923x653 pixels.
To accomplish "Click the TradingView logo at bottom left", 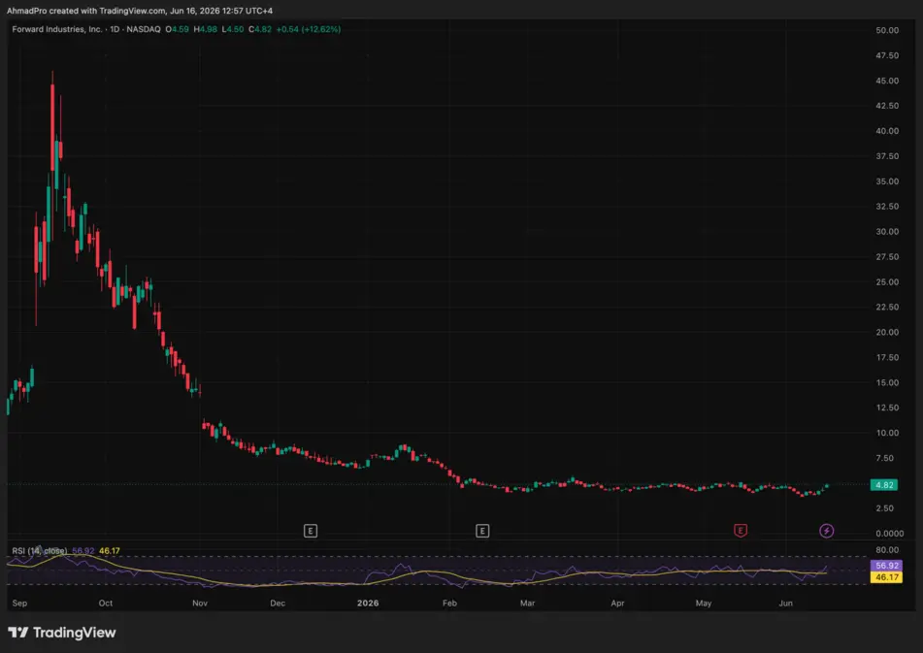I will point(62,633).
